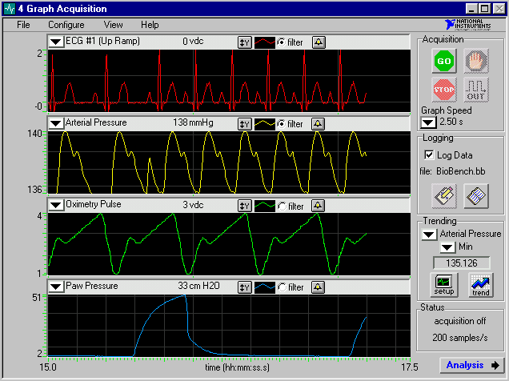Pause acquisition with the hand icon
The width and height of the screenshot is (509, 381).
476,61
